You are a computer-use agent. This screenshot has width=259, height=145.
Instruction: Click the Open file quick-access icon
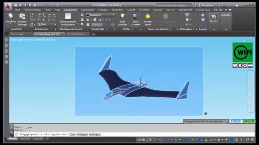click(x=20, y=5)
